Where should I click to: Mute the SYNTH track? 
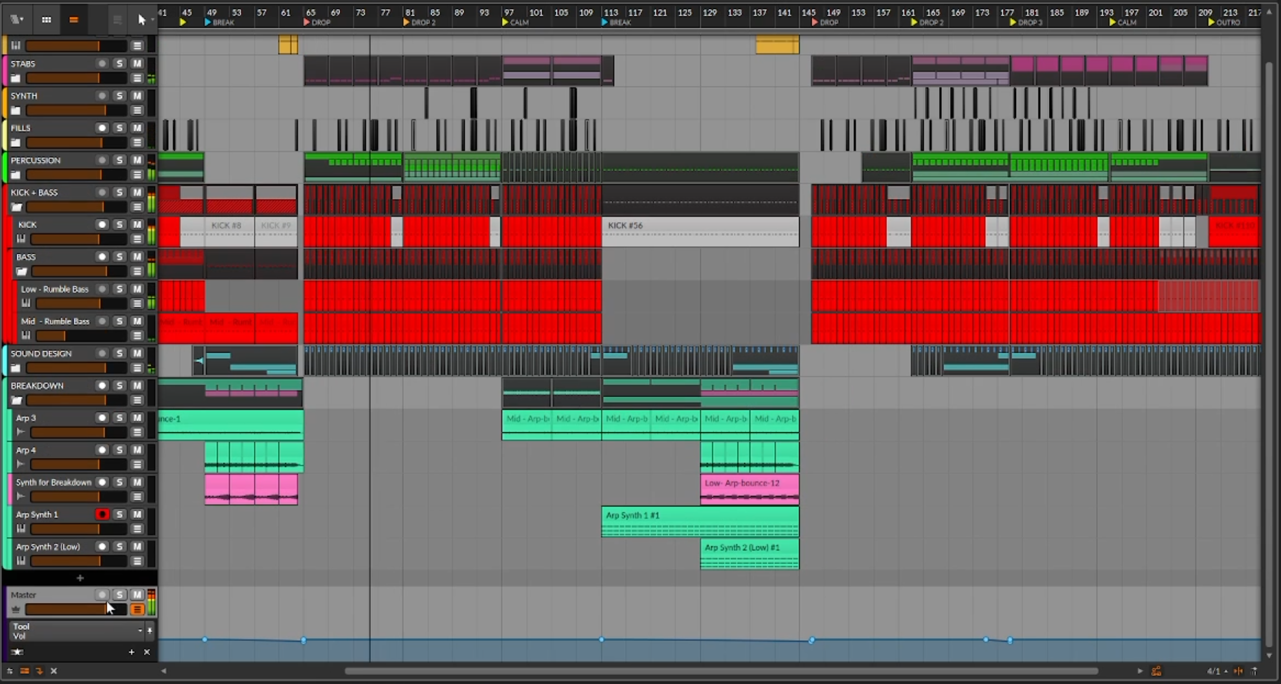137,95
